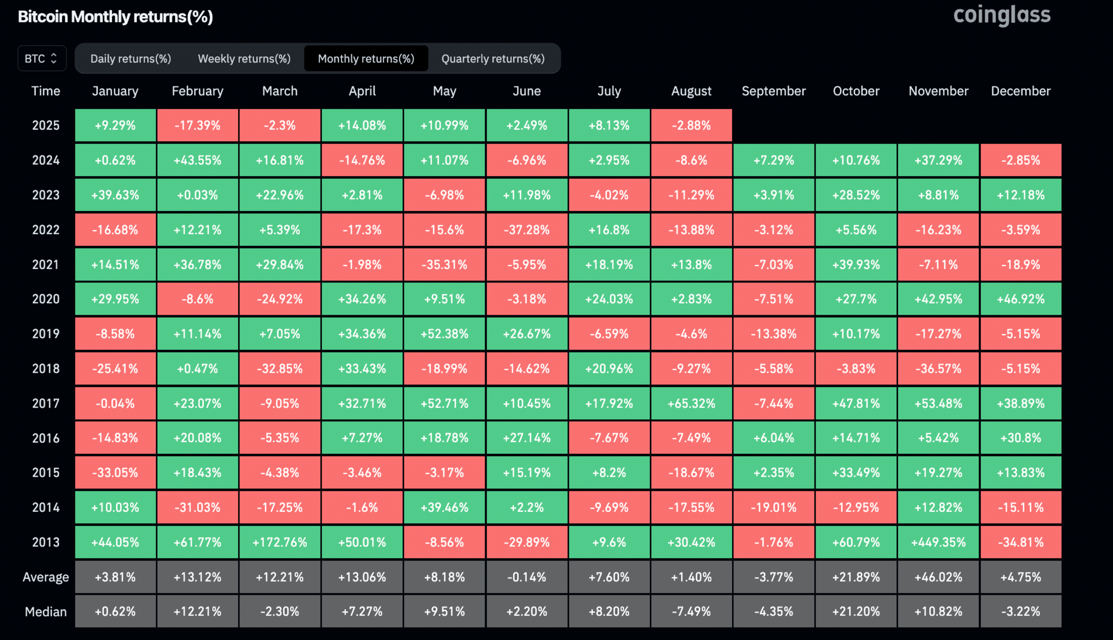Click the Median row August -7.49% cell
This screenshot has width=1113, height=640.
coord(691,611)
